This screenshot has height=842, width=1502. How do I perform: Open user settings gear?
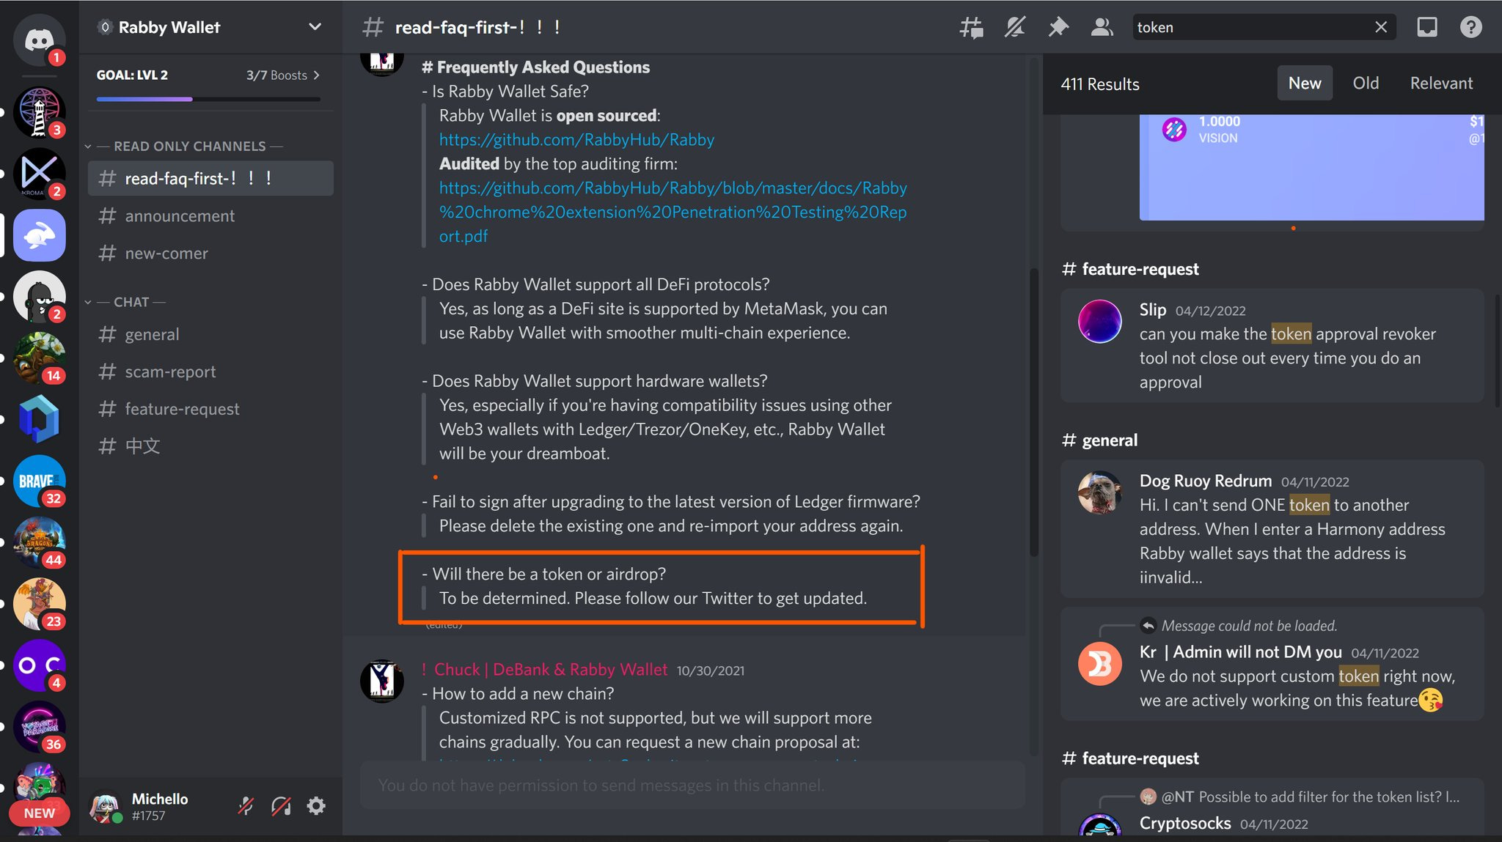pyautogui.click(x=316, y=806)
